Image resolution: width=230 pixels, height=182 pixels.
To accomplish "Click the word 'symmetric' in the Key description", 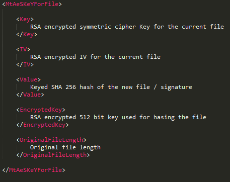I will [x=95, y=27].
